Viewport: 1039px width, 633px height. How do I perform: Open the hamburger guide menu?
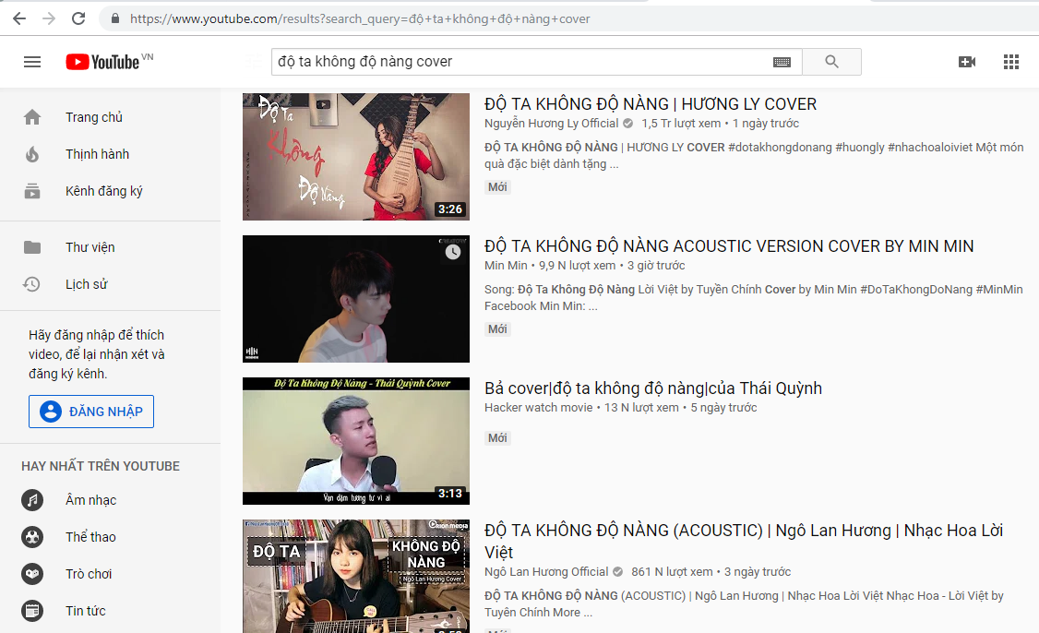pyautogui.click(x=31, y=62)
